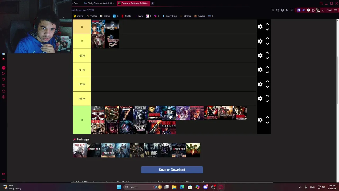Select the Resident Evil 2 pinned image
Screen dimensions: 339x191
click(108, 150)
